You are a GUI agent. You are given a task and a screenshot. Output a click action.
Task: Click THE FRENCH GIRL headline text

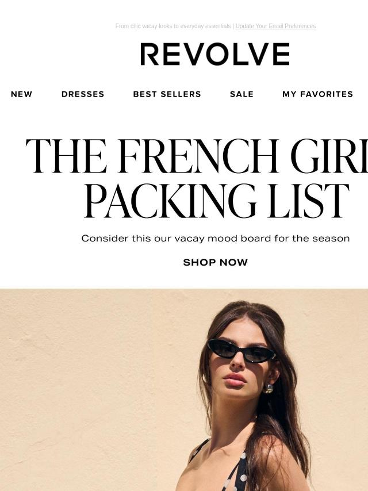[x=197, y=156]
